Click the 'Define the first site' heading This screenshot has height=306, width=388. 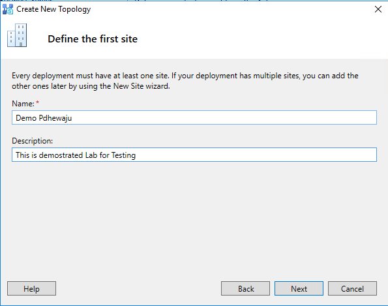[x=93, y=39]
